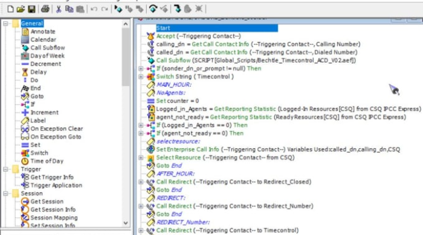Expand the Switch String Timecontrol step
Screen dimensions: 423x235
[x=141, y=77]
